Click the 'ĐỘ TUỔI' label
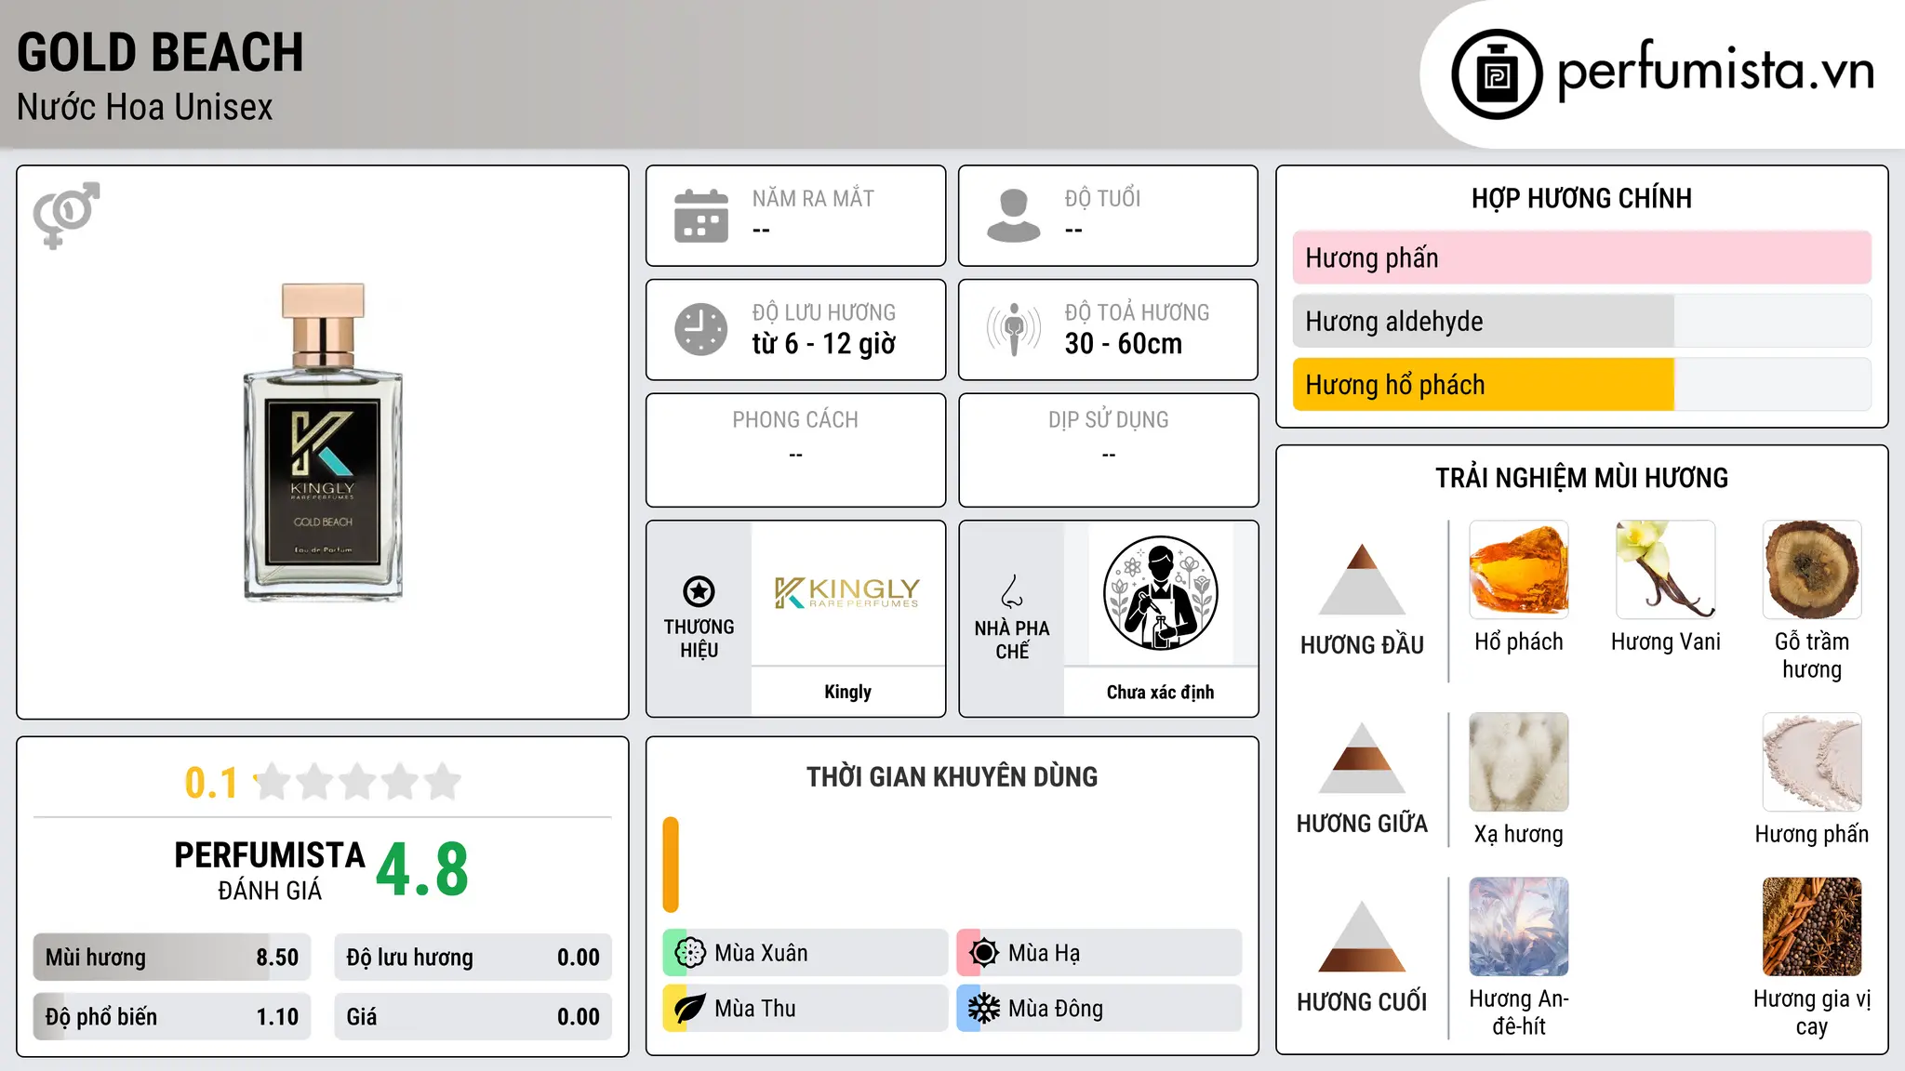 (x=1102, y=198)
